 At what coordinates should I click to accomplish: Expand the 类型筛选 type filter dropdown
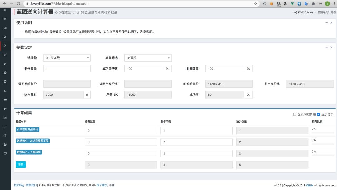(148, 58)
